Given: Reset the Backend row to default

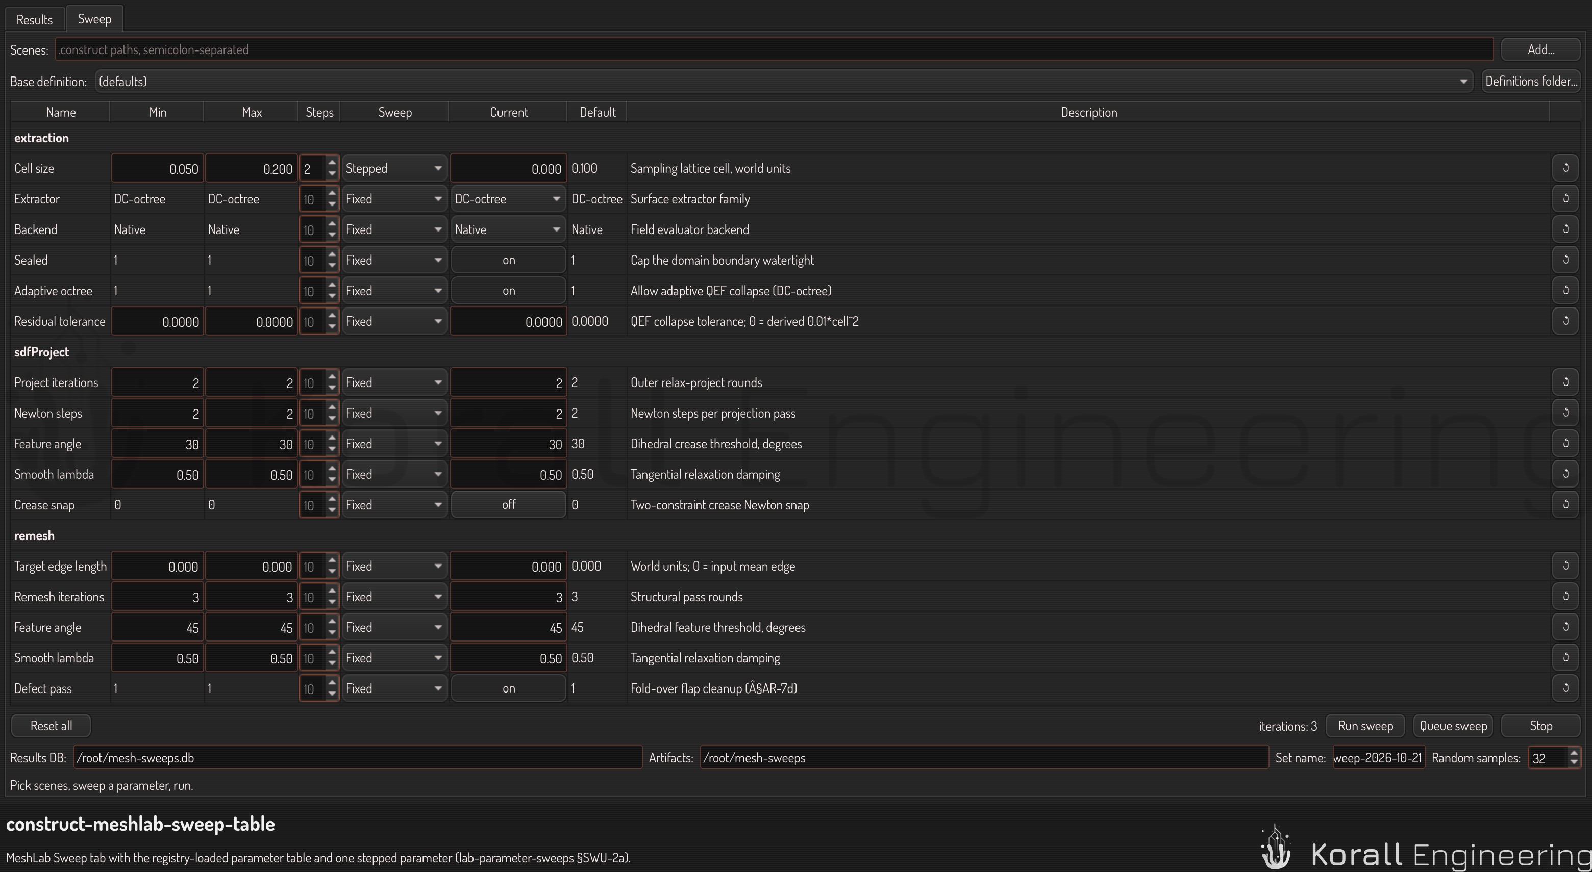Looking at the screenshot, I should tap(1565, 229).
